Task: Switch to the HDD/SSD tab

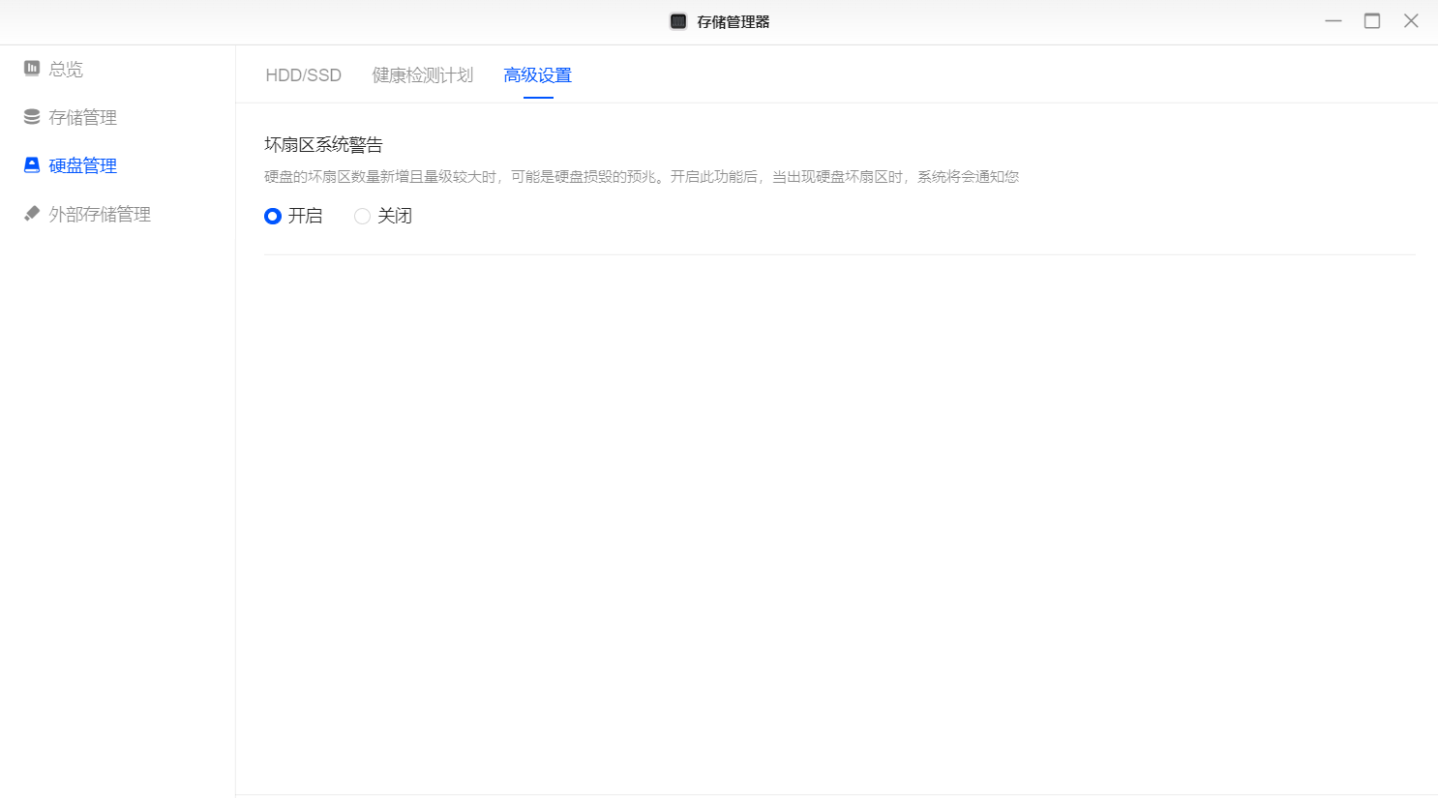Action: tap(304, 75)
